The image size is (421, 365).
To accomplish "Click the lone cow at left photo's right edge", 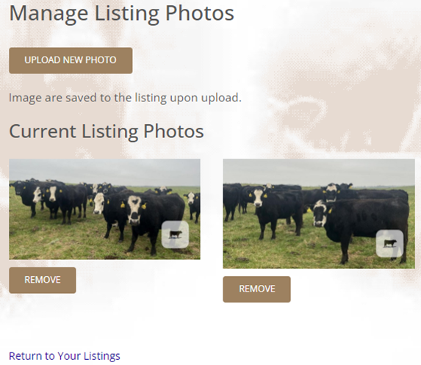I will click(192, 206).
